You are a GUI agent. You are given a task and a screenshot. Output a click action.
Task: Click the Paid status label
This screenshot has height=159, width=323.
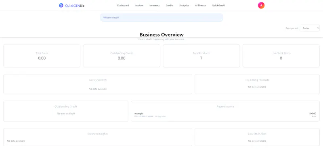pyautogui.click(x=314, y=116)
